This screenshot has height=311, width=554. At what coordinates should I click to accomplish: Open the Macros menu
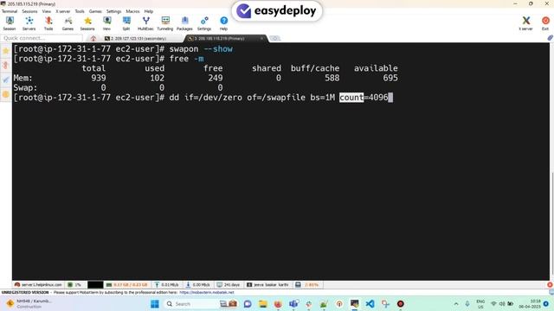tap(132, 11)
